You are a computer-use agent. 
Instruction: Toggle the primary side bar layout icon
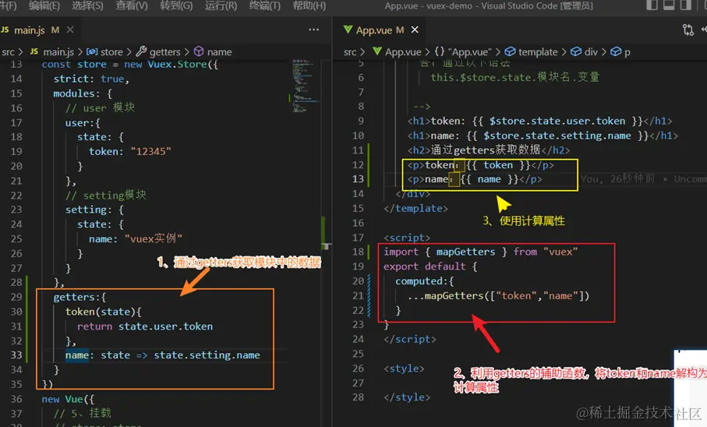tap(652, 5)
